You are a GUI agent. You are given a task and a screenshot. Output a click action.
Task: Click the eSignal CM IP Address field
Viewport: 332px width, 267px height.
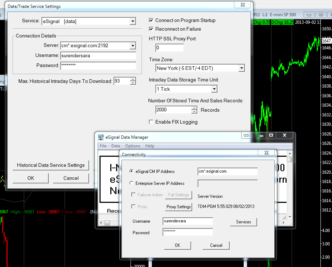click(x=227, y=172)
